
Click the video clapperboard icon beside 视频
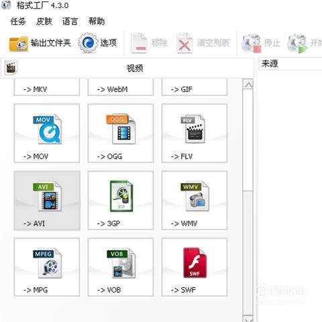click(11, 68)
